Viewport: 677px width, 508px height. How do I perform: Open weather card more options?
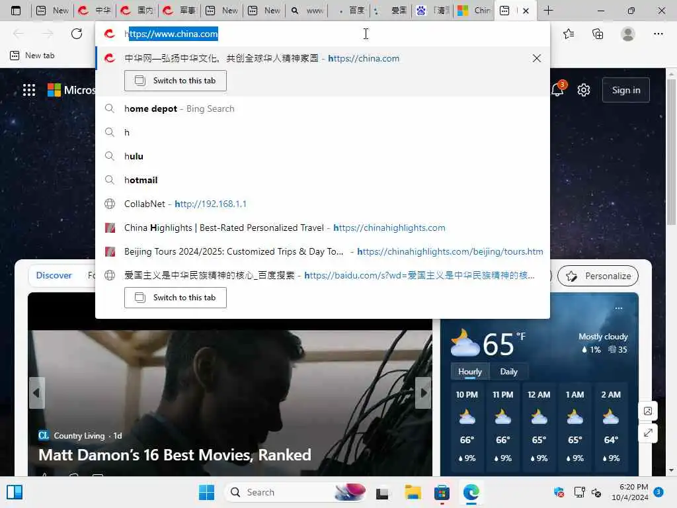(619, 308)
